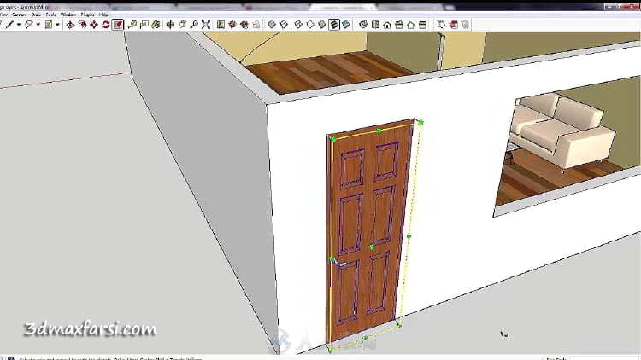Set camera to Back view
The image size is (641, 360).
pyautogui.click(x=410, y=25)
